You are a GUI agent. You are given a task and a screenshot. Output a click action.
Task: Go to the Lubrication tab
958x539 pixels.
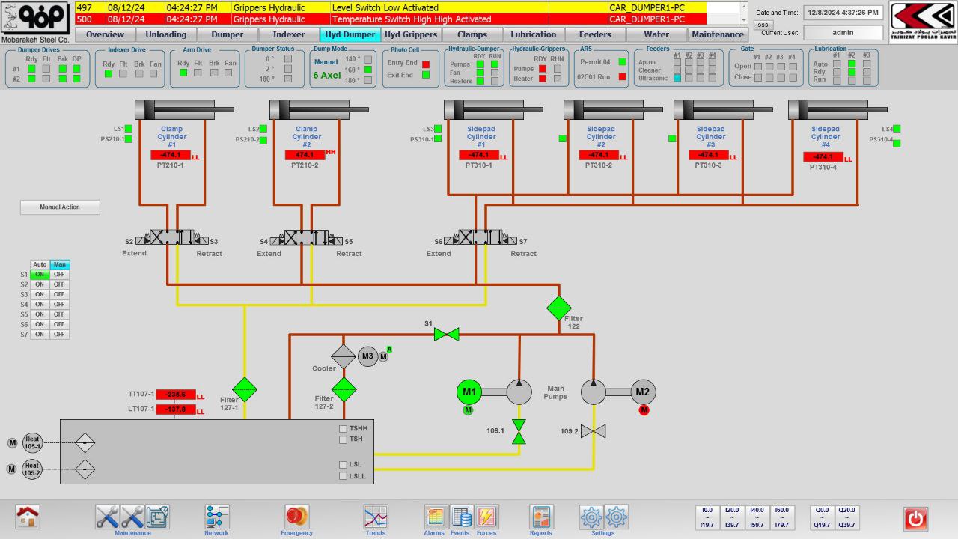click(x=533, y=34)
